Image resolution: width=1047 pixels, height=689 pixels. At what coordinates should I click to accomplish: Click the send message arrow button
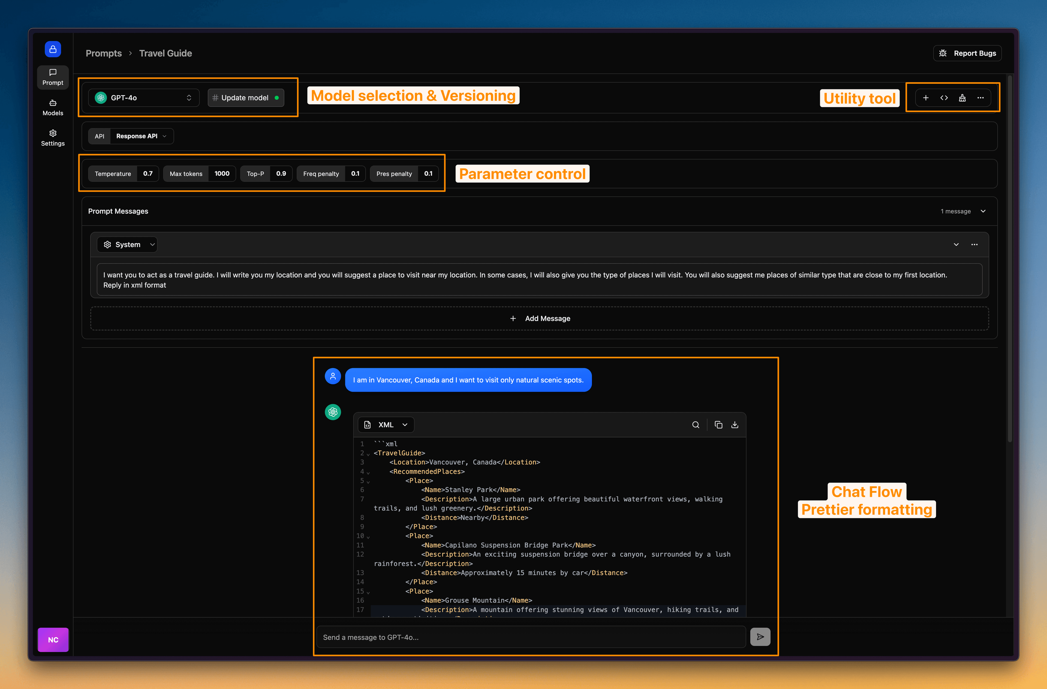click(760, 637)
